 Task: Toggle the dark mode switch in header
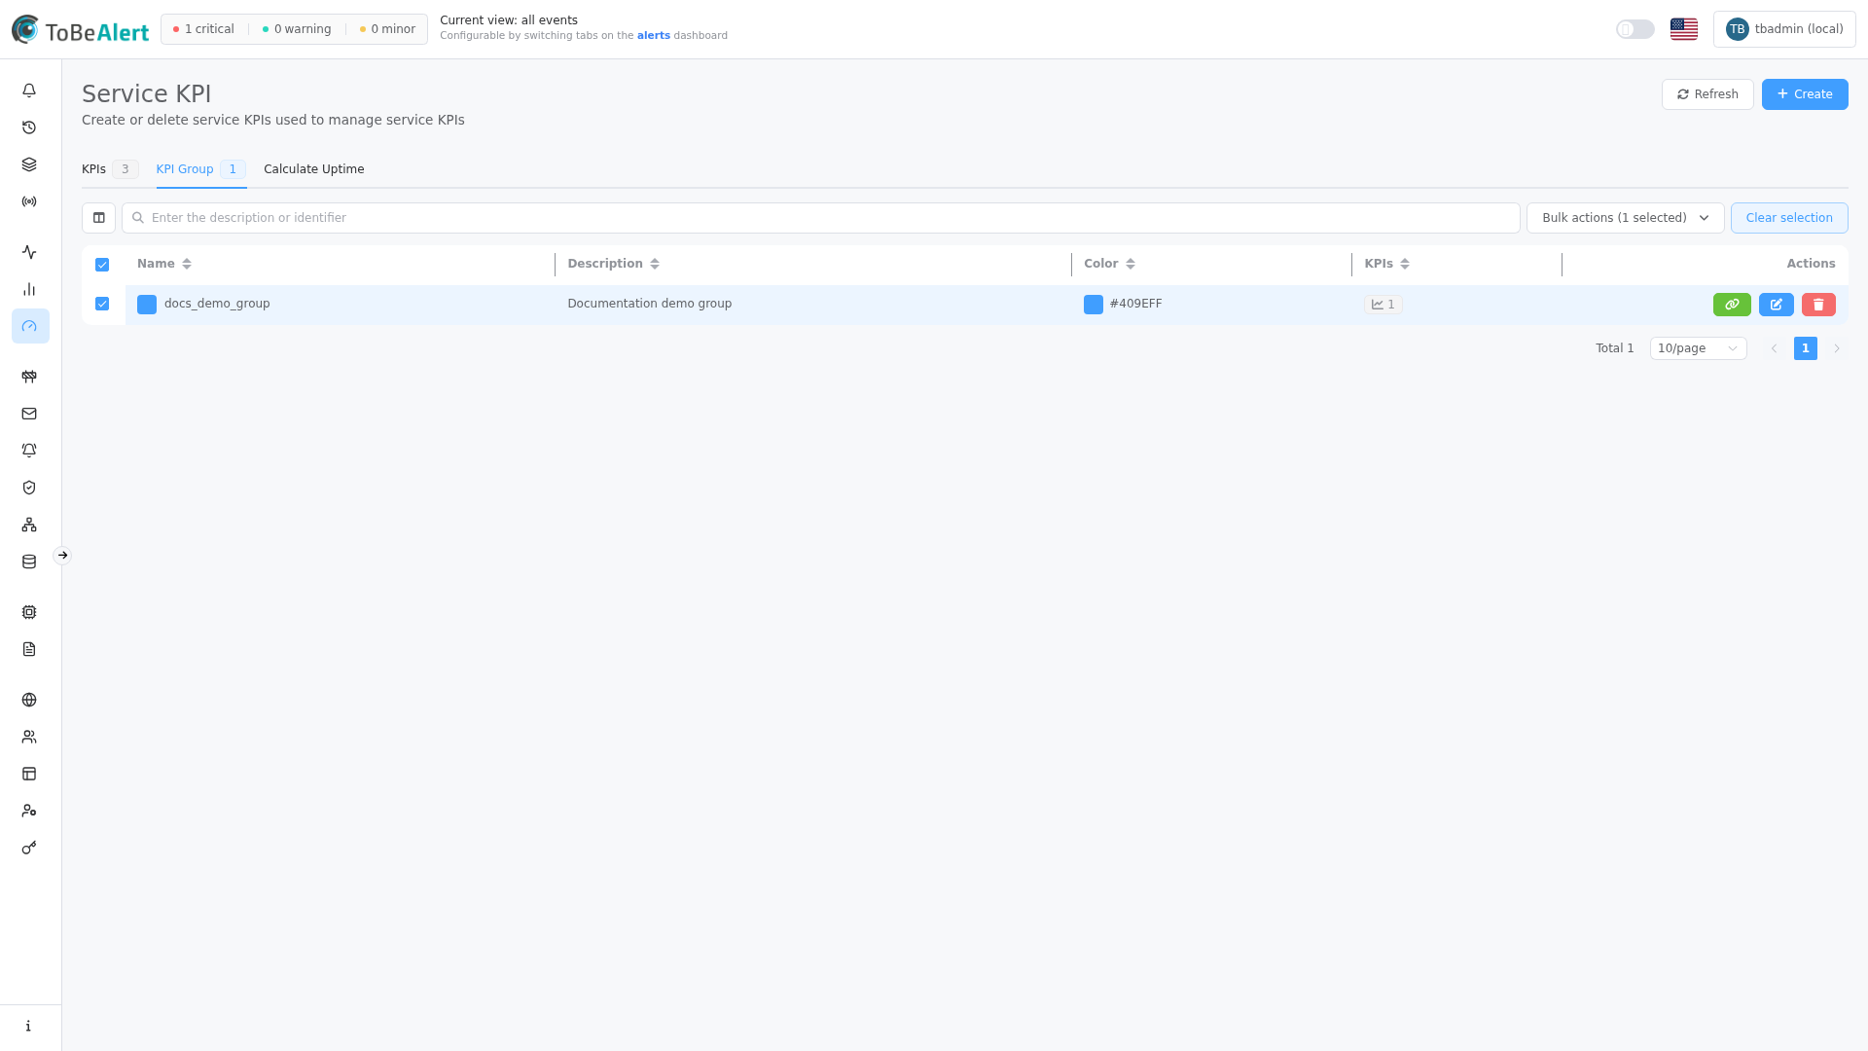pos(1634,29)
